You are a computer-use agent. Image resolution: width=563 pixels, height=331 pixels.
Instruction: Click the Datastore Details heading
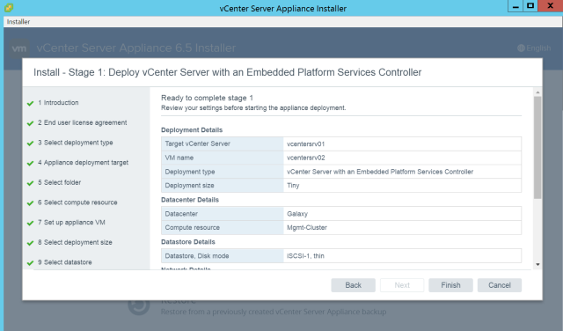pos(188,242)
